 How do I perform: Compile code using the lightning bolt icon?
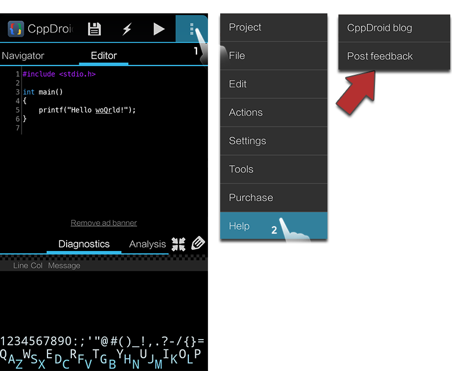click(127, 29)
